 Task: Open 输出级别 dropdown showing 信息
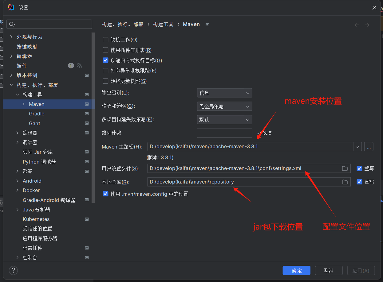pos(224,93)
